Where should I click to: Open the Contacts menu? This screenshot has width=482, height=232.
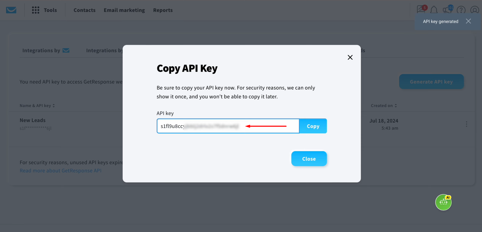85,10
